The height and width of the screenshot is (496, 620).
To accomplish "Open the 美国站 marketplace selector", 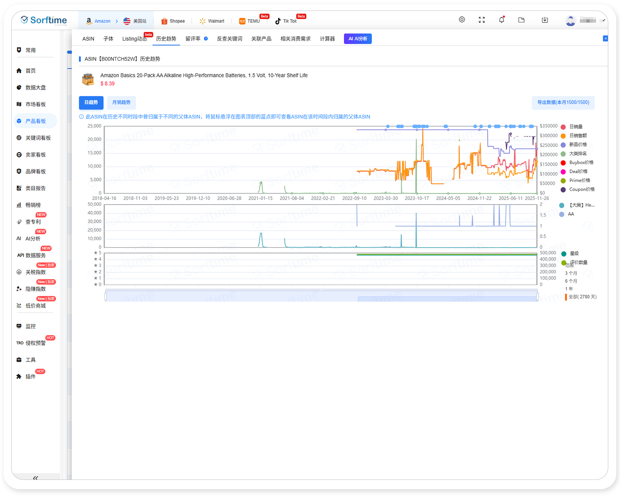I will (135, 21).
